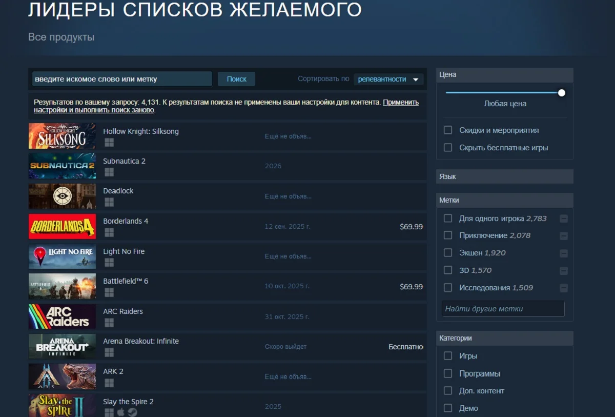The width and height of the screenshot is (615, 417).
Task: Open Arena Breakout Infinite thumbnail
Action: [62, 346]
